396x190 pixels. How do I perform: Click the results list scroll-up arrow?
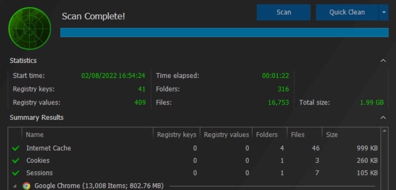pyautogui.click(x=384, y=131)
